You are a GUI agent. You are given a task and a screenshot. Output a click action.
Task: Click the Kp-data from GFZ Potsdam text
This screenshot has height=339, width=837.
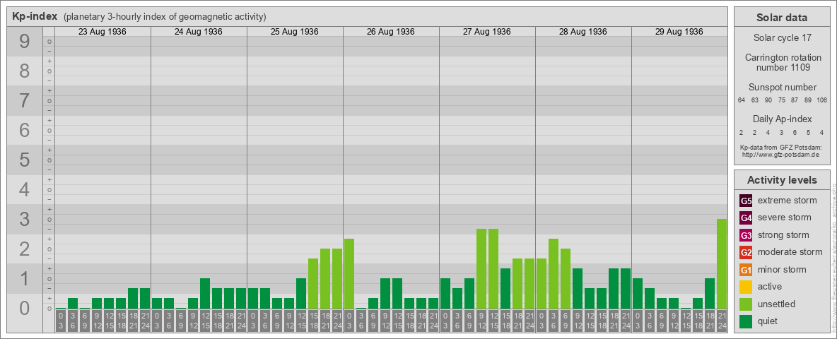781,148
